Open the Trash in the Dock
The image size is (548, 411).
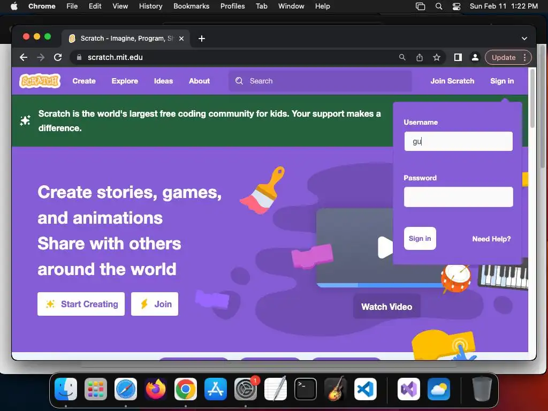(482, 389)
